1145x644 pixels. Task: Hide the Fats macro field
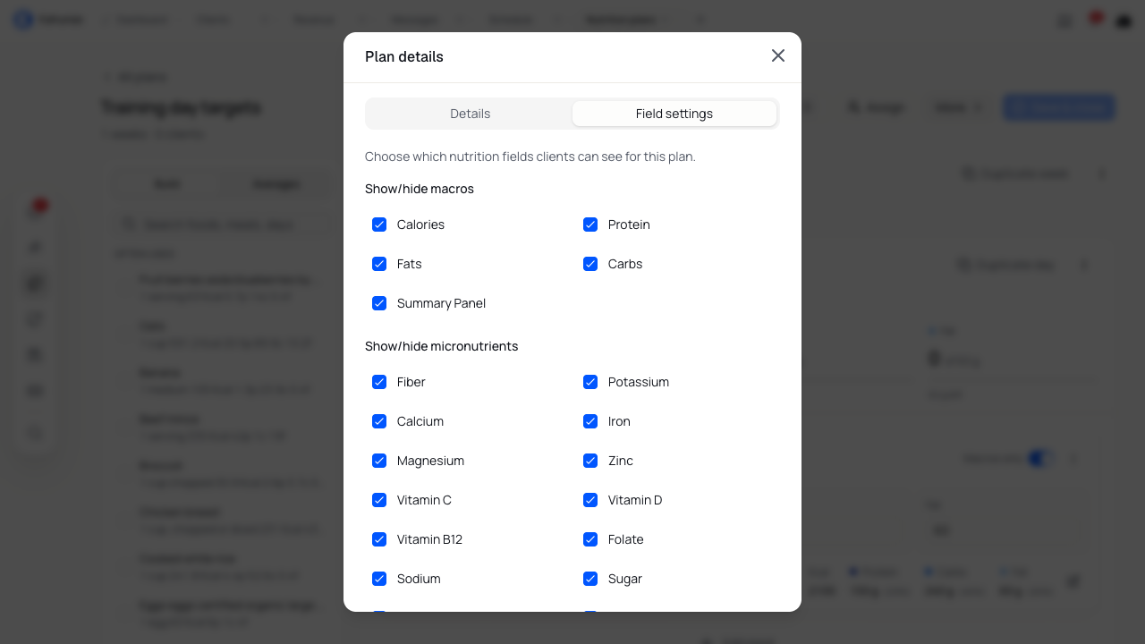coord(379,264)
